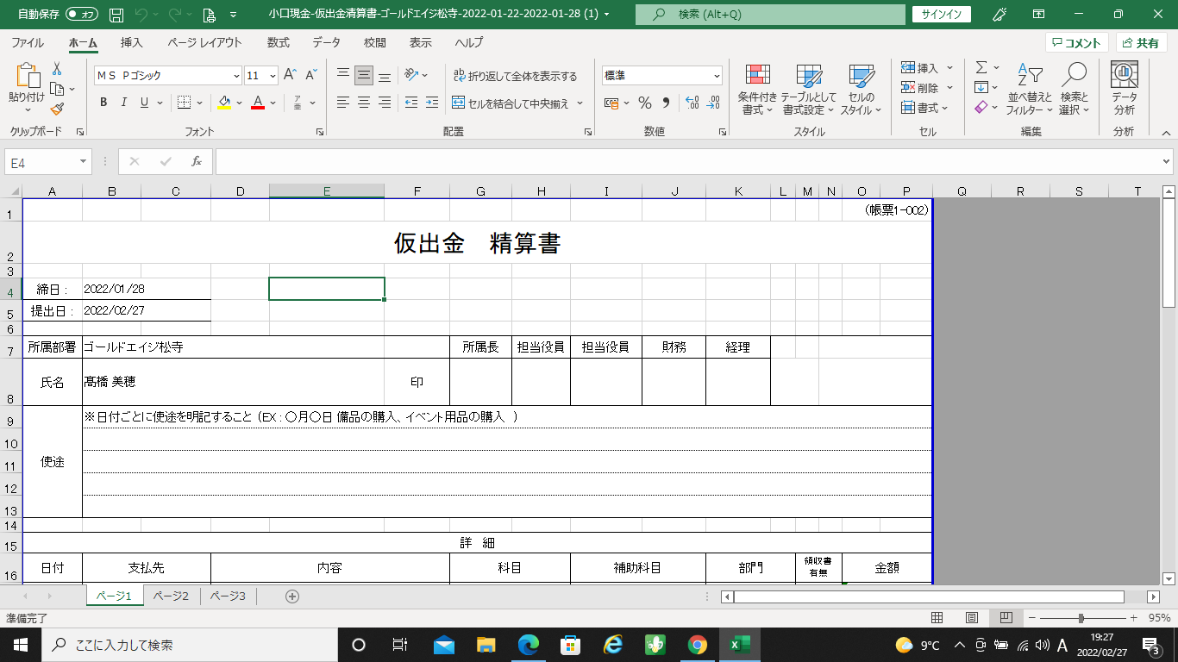Click the サインイン button
Viewport: 1178px width, 662px height.
pyautogui.click(x=942, y=15)
